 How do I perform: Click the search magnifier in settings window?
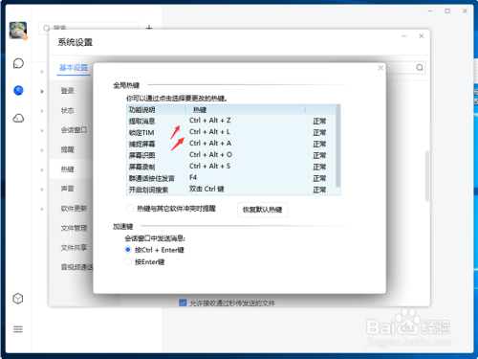coord(420,68)
